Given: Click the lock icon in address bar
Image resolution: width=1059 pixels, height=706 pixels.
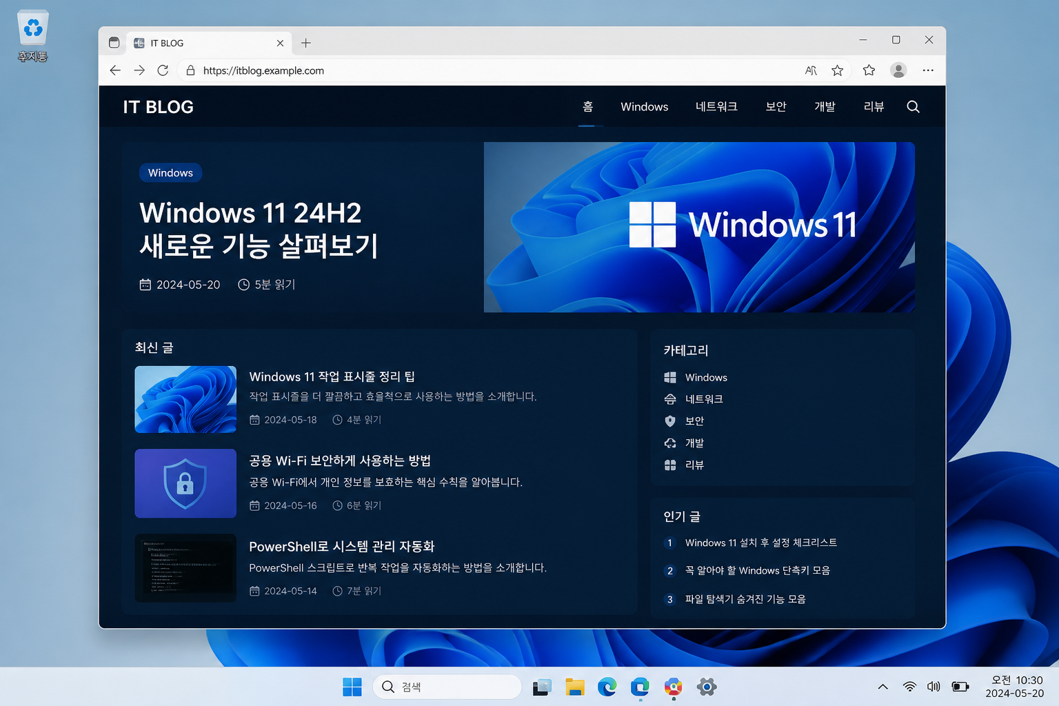Looking at the screenshot, I should 190,70.
